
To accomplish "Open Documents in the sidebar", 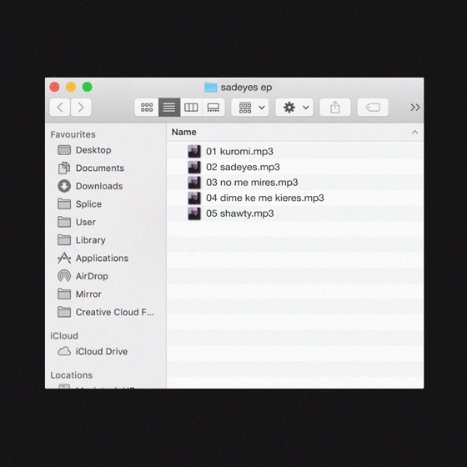I will tap(105, 168).
